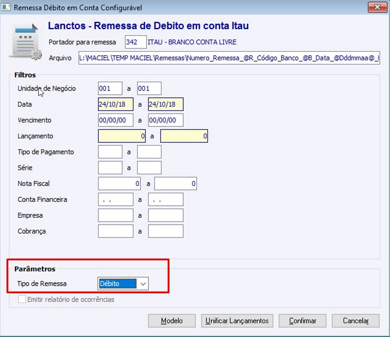Click the ending Vencimento date field
Viewport: 390px width, 337px height.
(166, 120)
